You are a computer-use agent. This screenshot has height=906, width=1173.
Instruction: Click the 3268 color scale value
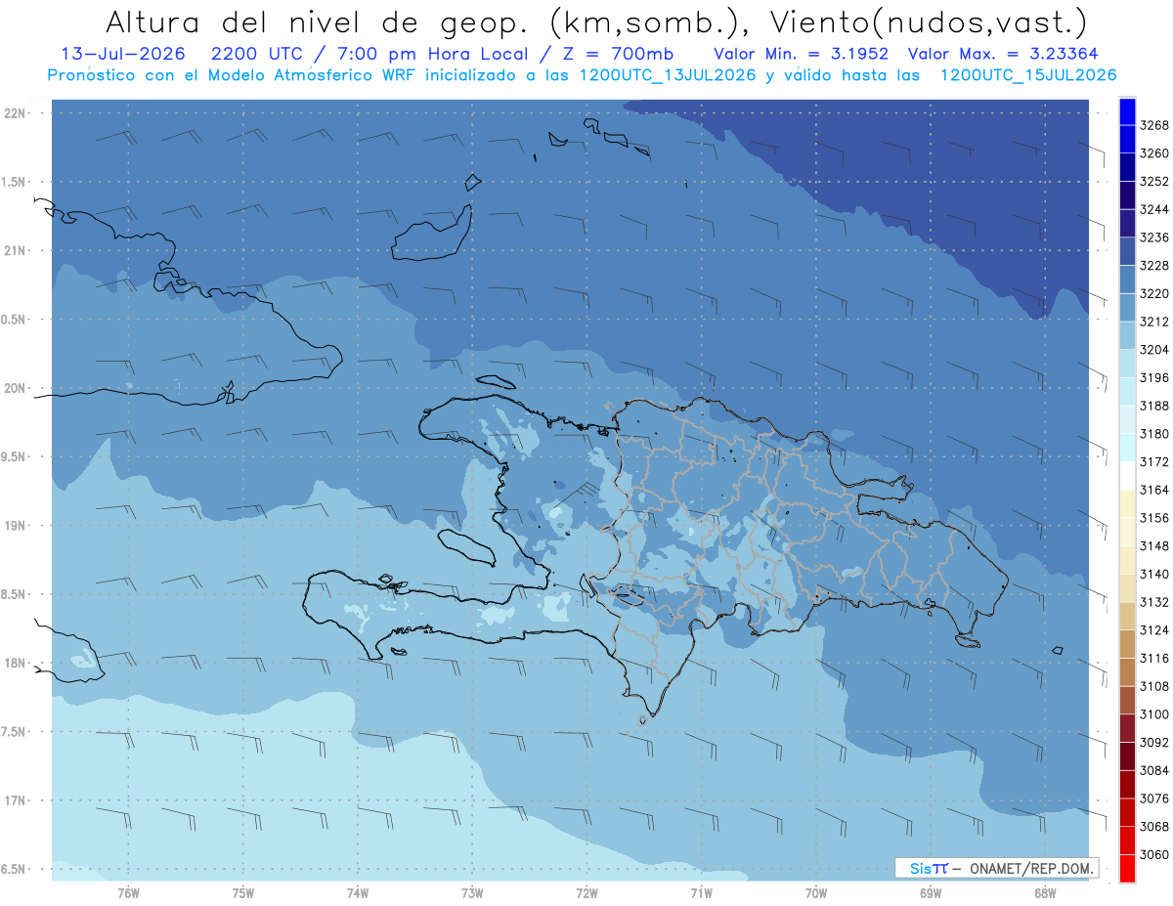[1154, 125]
